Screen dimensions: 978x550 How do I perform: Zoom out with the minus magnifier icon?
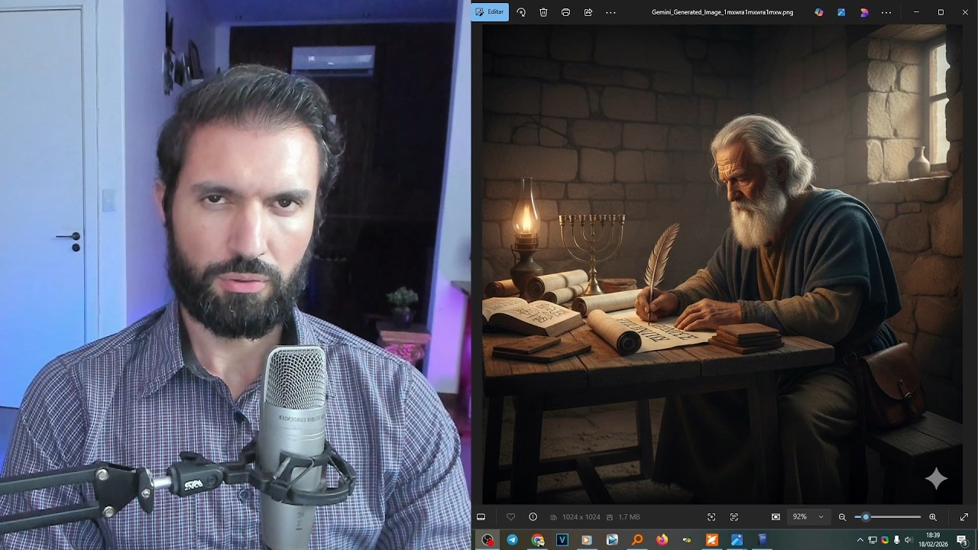click(x=842, y=517)
